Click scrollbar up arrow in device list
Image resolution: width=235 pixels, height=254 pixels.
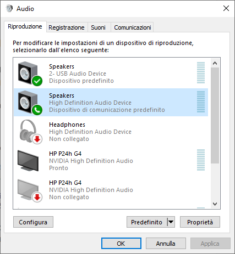tap(215, 63)
